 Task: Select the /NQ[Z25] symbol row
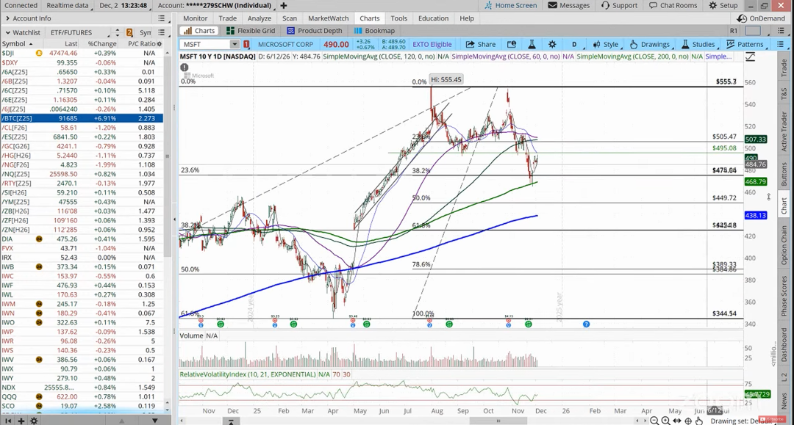pos(82,174)
